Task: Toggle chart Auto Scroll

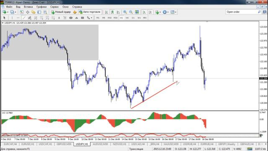Action: click(x=144, y=12)
